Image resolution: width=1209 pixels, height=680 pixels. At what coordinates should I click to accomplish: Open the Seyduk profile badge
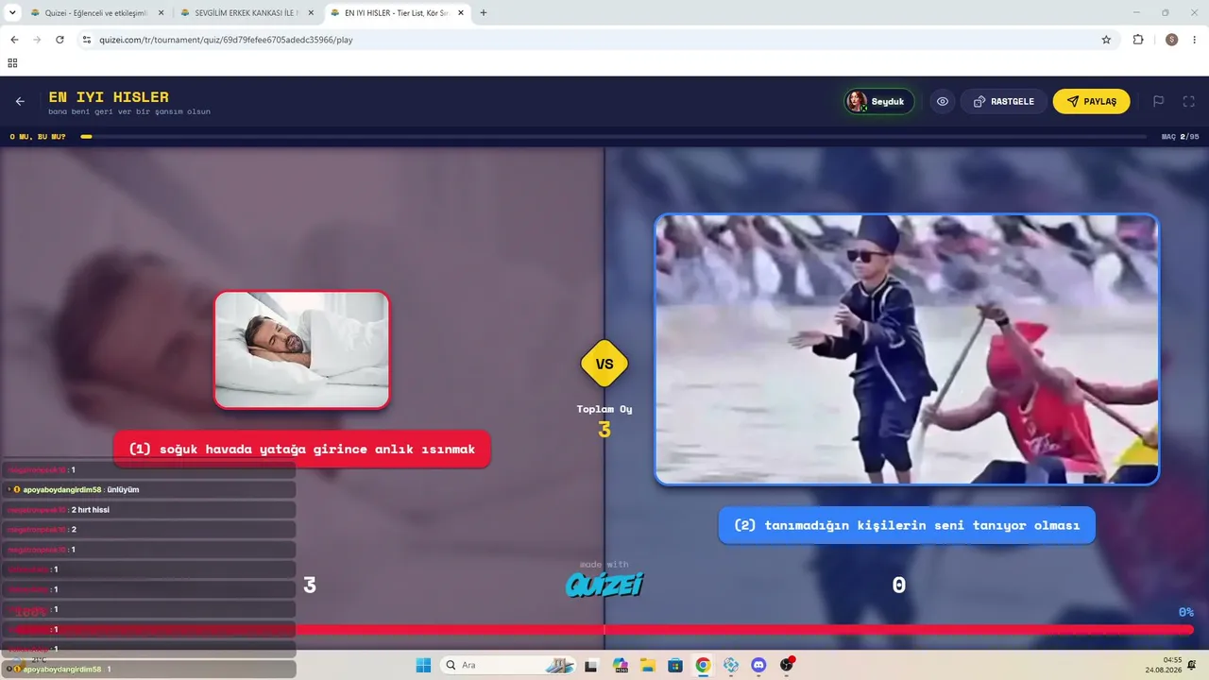(x=879, y=101)
